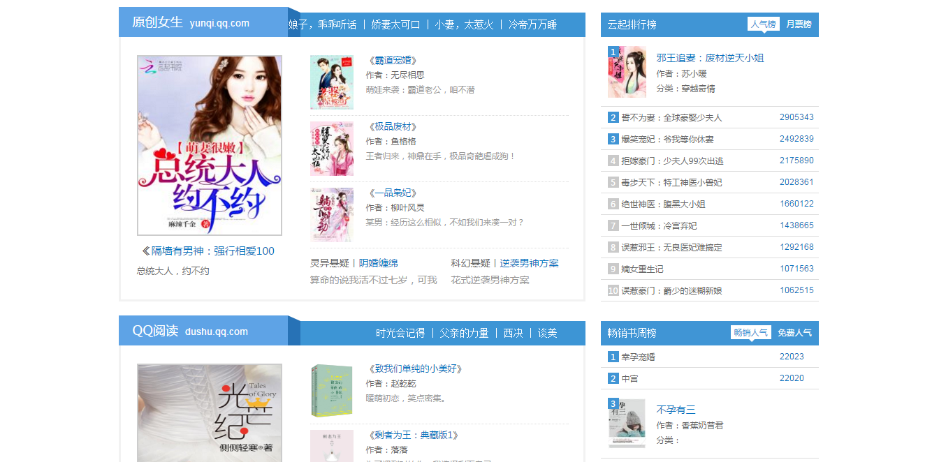The height and width of the screenshot is (462, 939).
Task: Open the 西决 header link
Action: [x=514, y=333]
